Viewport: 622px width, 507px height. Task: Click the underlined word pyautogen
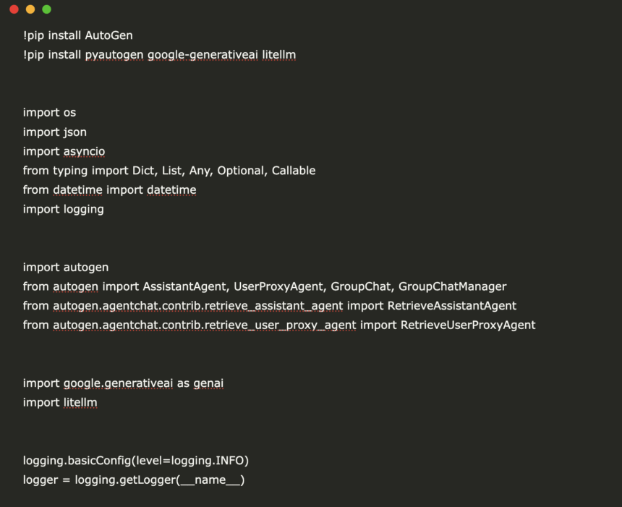[x=119, y=54]
